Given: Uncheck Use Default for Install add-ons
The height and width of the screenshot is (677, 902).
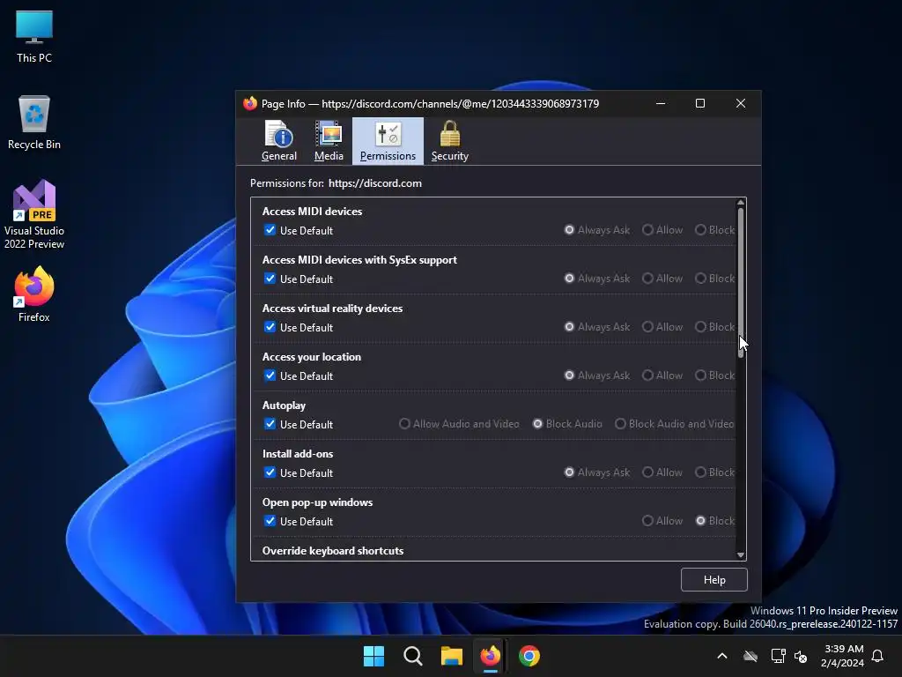Looking at the screenshot, I should pyautogui.click(x=270, y=472).
